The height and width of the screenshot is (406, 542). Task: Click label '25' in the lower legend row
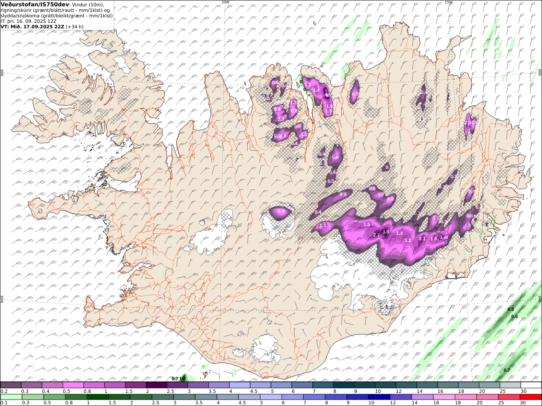point(502,403)
